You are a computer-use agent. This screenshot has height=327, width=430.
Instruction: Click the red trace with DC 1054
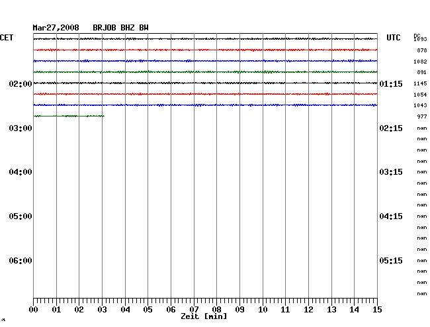[x=205, y=94]
